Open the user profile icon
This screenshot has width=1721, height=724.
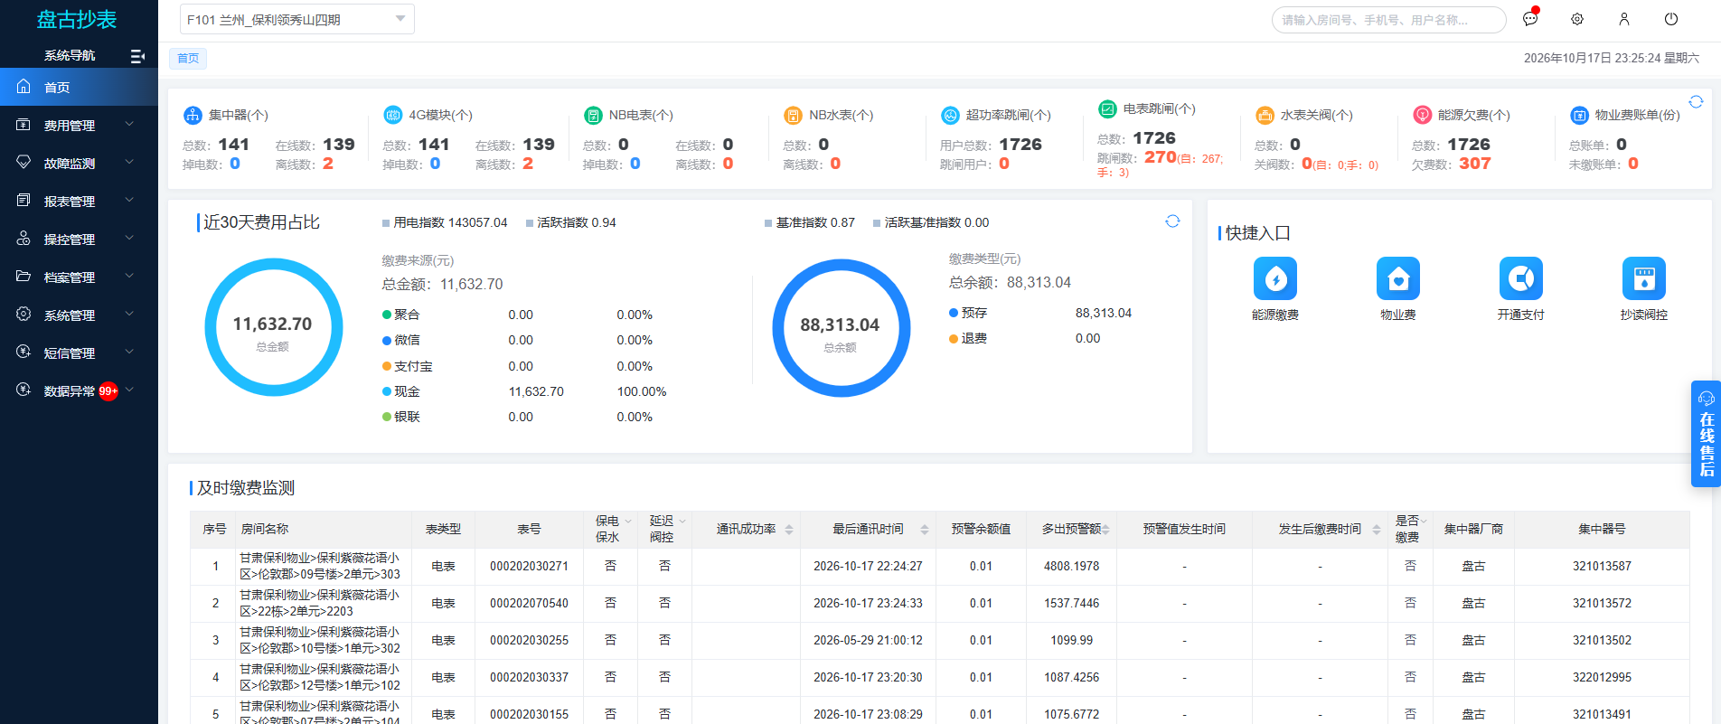(1624, 19)
